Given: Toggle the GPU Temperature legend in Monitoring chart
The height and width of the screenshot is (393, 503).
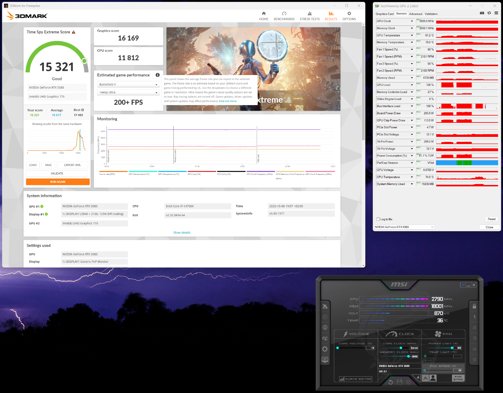Looking at the screenshot, I should (x=172, y=173).
